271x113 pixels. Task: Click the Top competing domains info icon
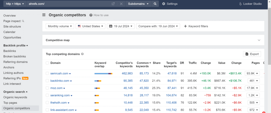[83, 54]
